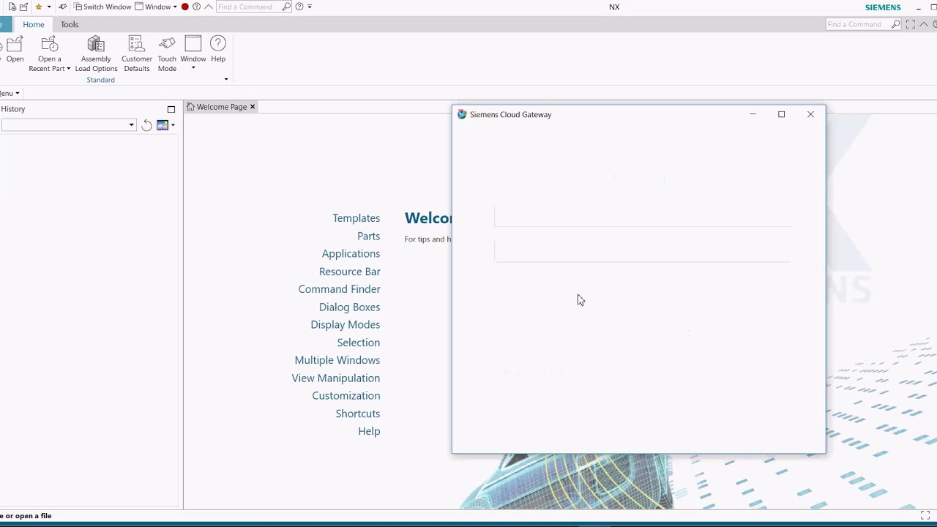
Task: Open the Window dropdown beside Switch Window
Action: [156, 7]
